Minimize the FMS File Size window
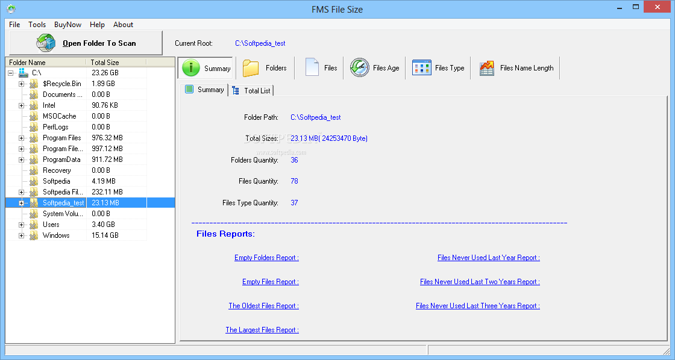The height and width of the screenshot is (360, 675). (x=620, y=7)
